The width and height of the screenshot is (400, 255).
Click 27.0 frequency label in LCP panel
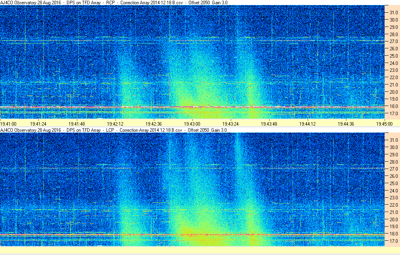click(393, 169)
